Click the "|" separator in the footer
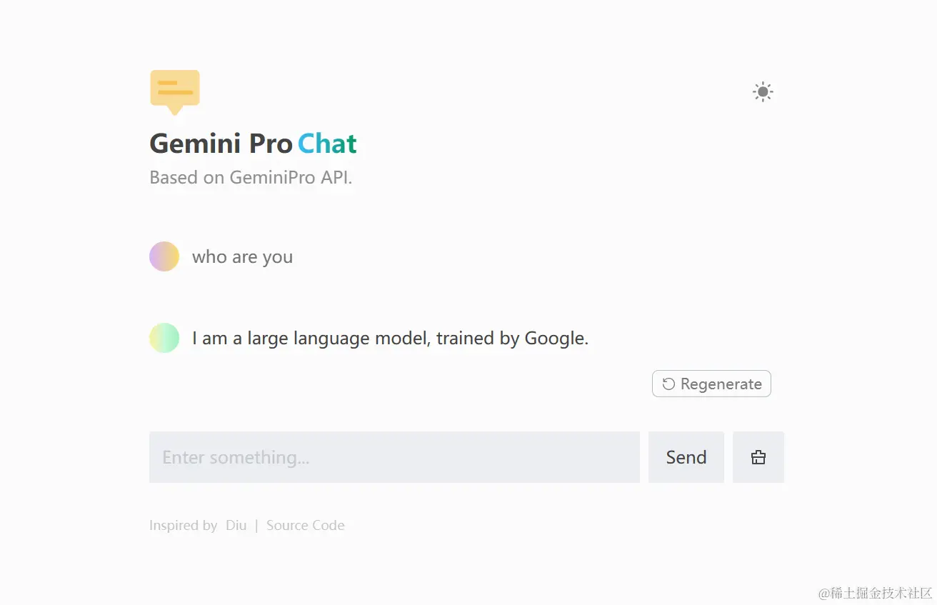The image size is (937, 605). (x=256, y=526)
